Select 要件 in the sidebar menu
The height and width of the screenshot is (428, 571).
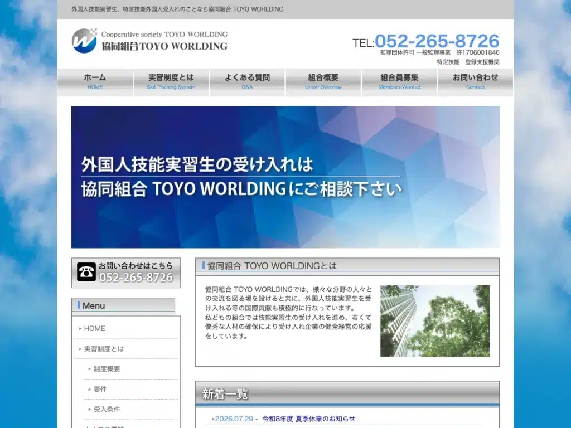[100, 389]
